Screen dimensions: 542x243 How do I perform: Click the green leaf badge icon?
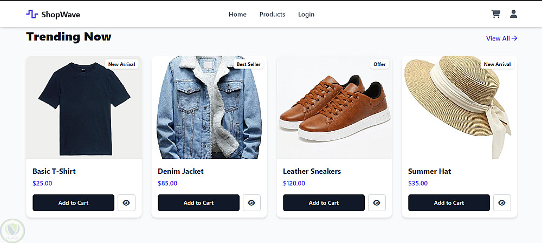click(12, 231)
